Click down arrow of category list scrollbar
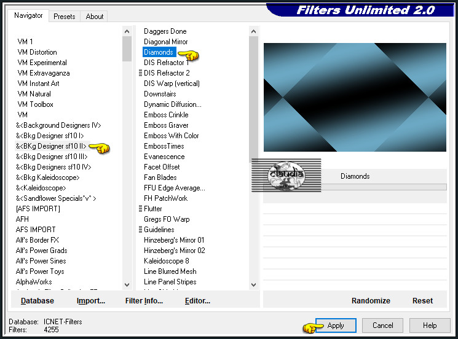 (127, 285)
